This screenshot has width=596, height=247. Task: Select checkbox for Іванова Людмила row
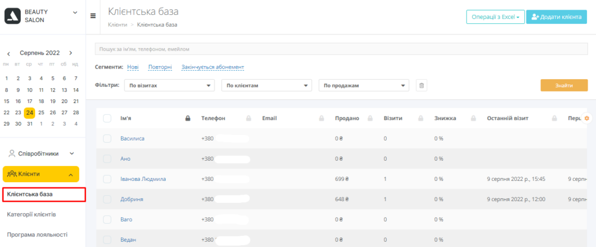(107, 179)
